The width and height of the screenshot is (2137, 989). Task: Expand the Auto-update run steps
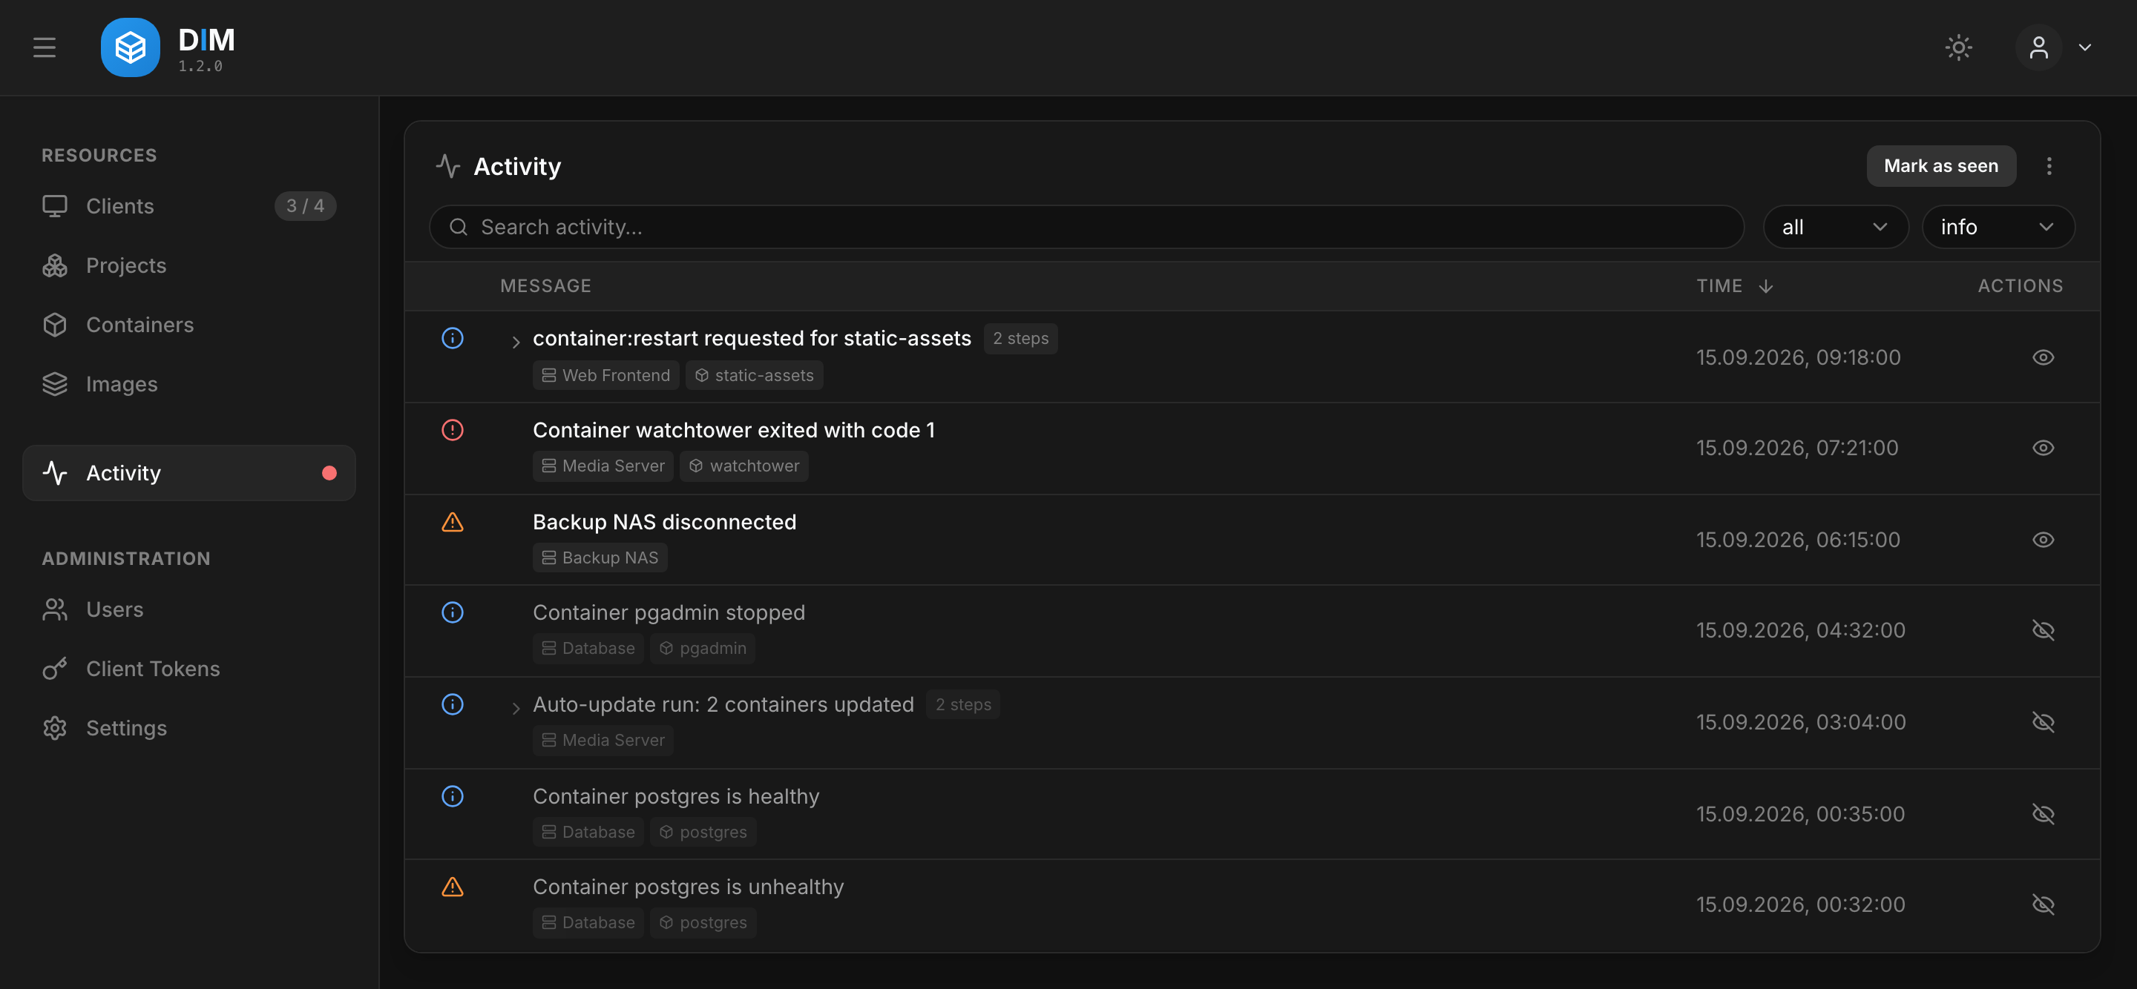(x=515, y=708)
